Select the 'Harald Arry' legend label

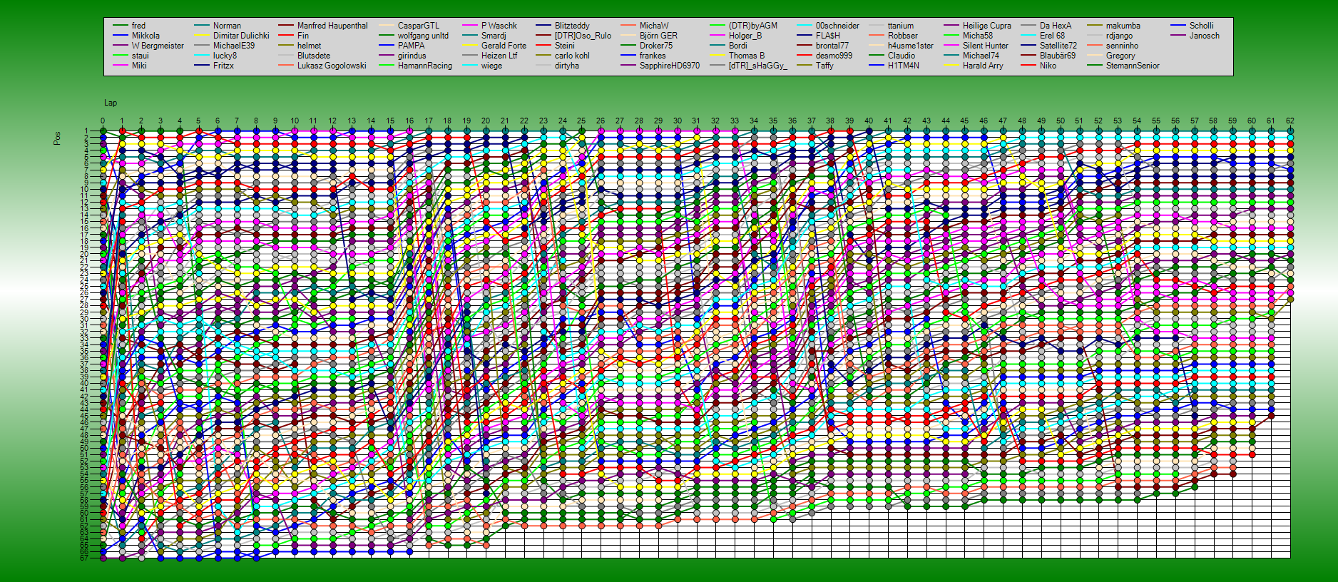click(983, 66)
